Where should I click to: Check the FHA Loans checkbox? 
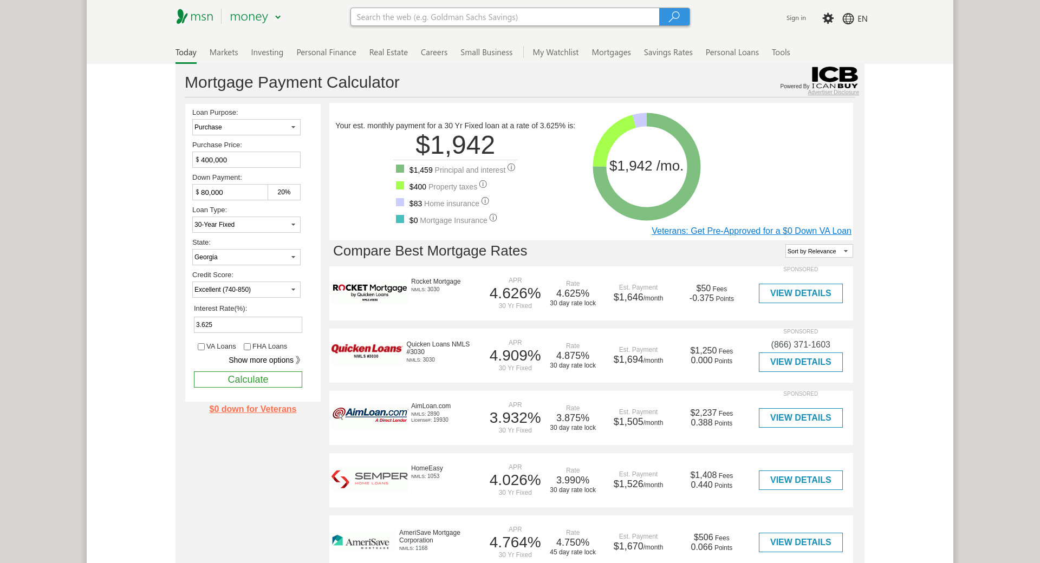[247, 347]
